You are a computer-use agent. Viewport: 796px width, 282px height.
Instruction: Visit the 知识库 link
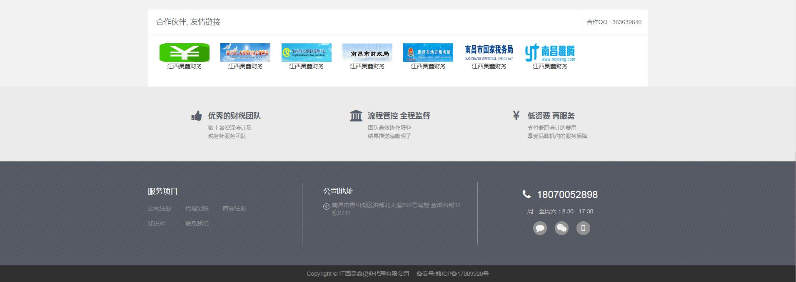[x=157, y=223]
